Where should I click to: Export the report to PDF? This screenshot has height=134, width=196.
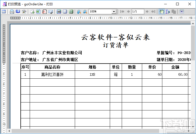pyautogui.click(x=45, y=12)
